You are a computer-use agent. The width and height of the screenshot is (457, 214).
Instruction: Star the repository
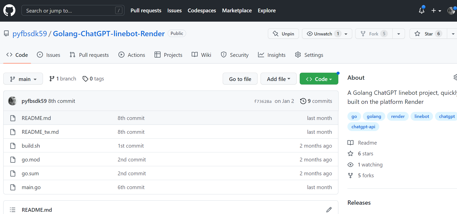(428, 34)
